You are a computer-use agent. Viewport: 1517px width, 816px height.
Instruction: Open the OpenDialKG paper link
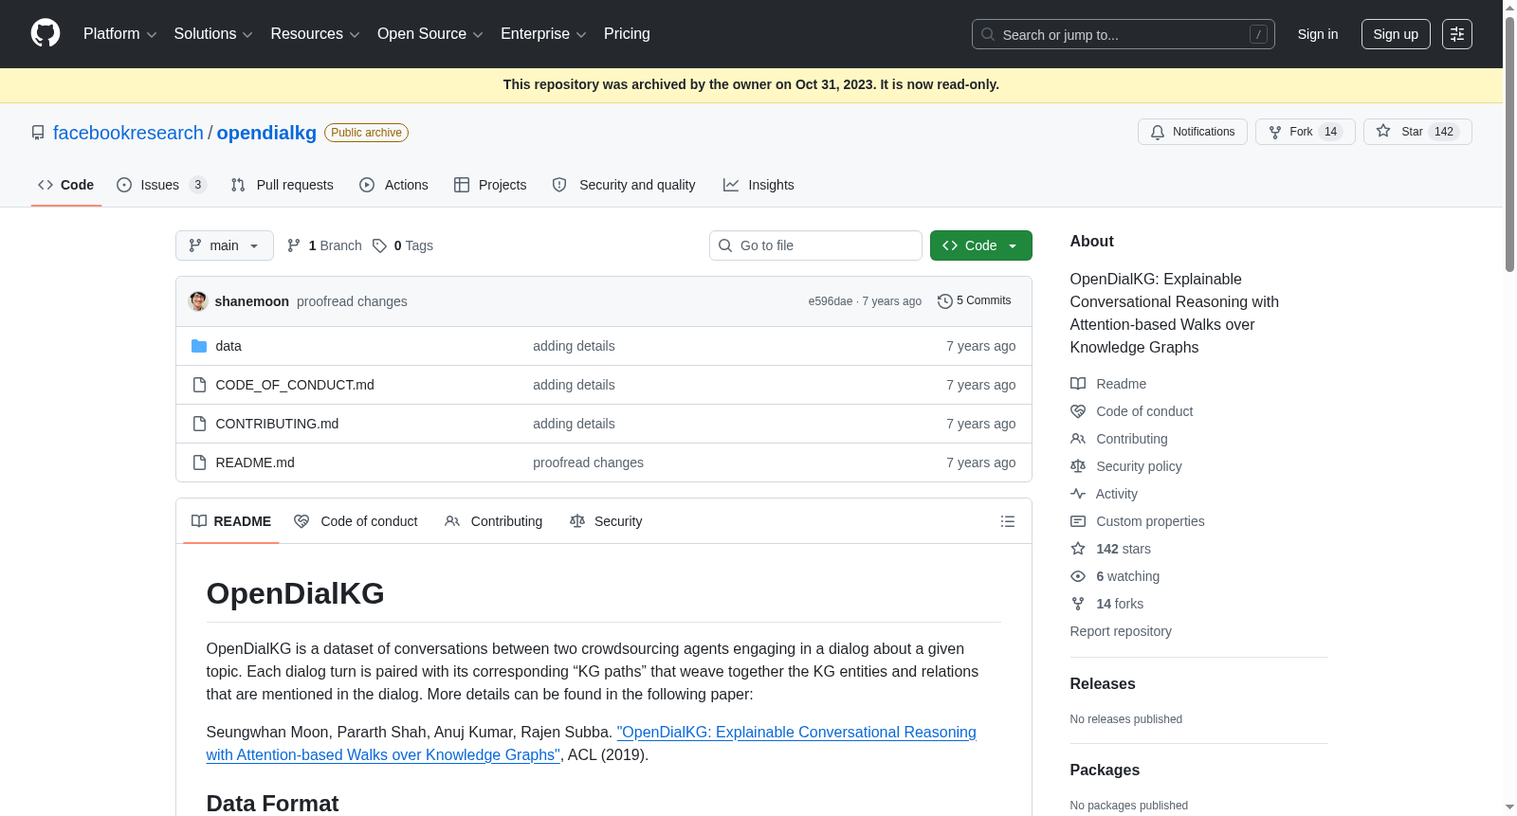[x=591, y=744]
